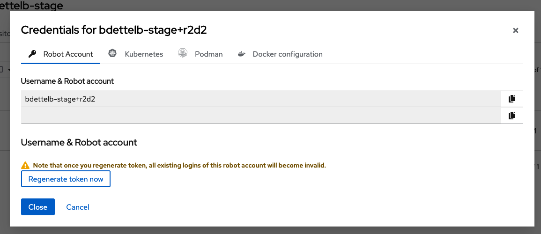Copy the robot token with its copy icon
Image resolution: width=541 pixels, height=234 pixels.
(512, 116)
